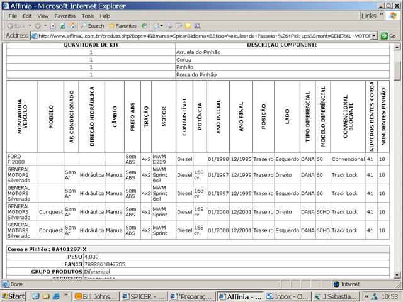
Task: Click the Arruela do Pinhão component row
Action: (198, 52)
